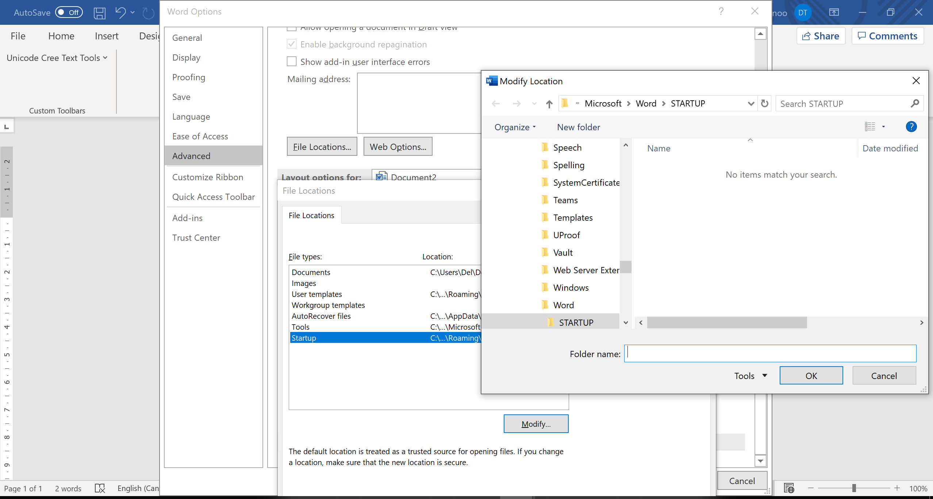Select the Templates folder in tree
This screenshot has width=933, height=499.
coord(572,218)
